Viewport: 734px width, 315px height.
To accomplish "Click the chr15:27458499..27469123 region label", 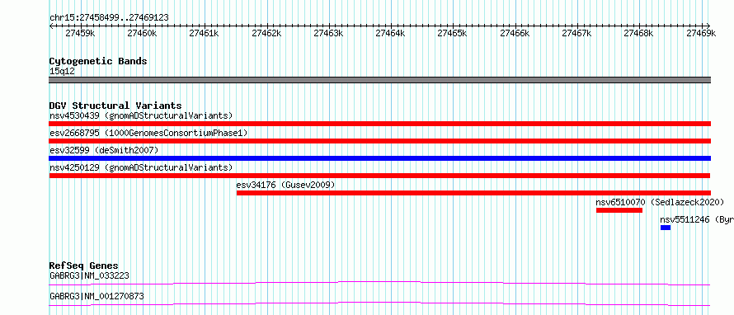I will [x=109, y=18].
